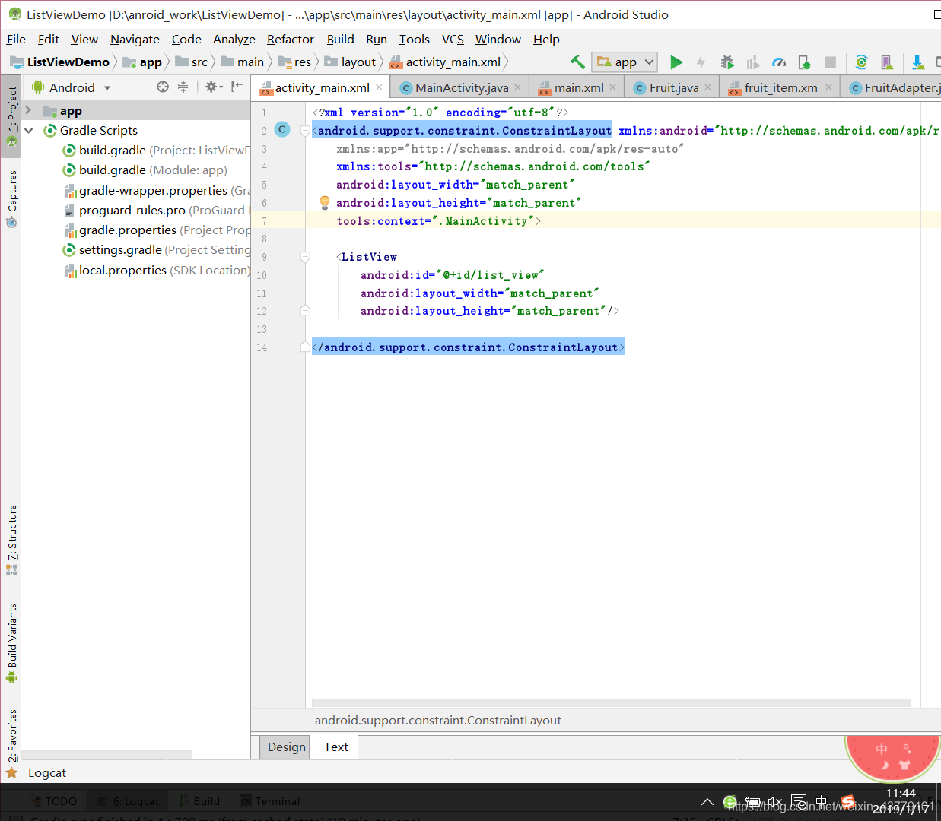Open the Build menu
The width and height of the screenshot is (941, 821).
coord(340,40)
